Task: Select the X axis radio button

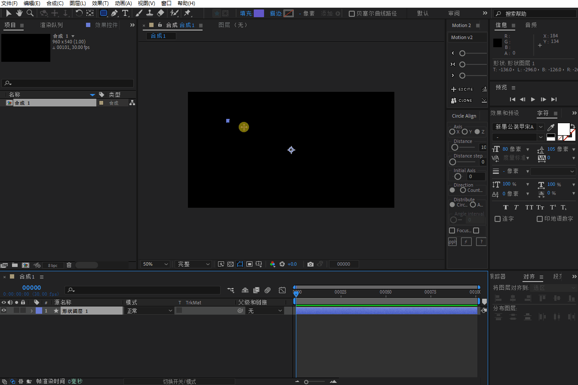Action: (452, 132)
